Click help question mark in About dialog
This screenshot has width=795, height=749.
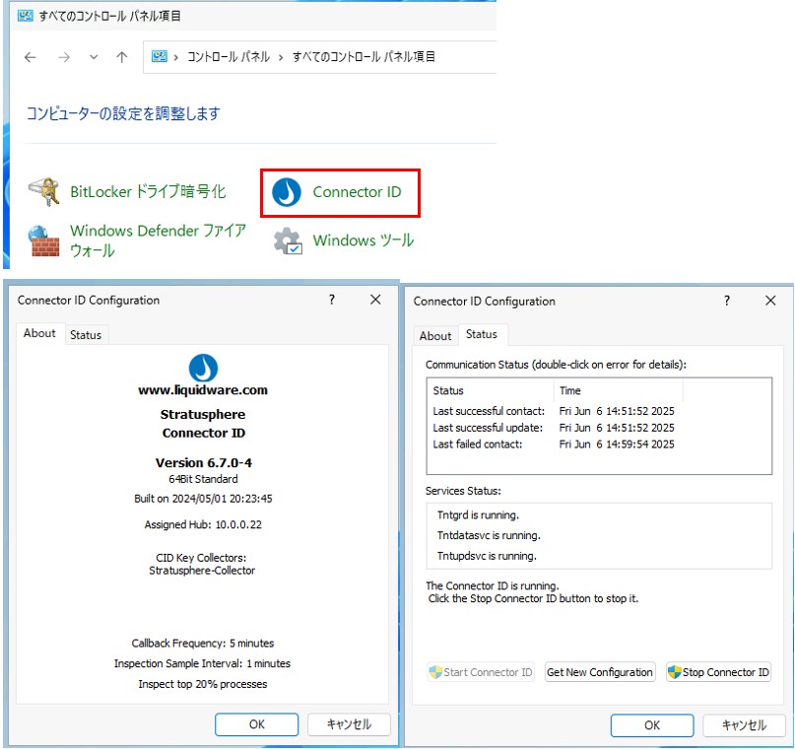[x=332, y=300]
